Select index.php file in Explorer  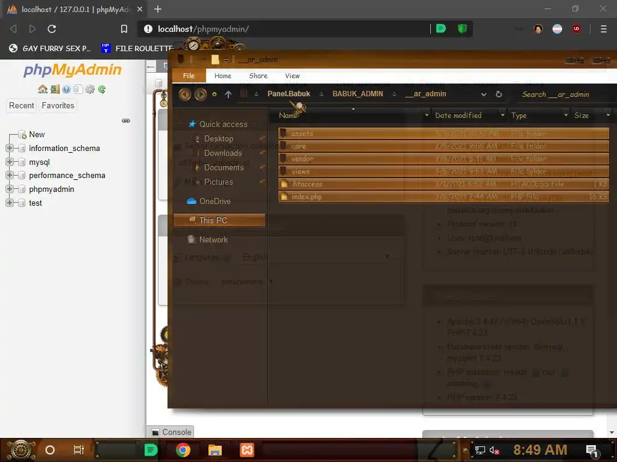(x=443, y=197)
